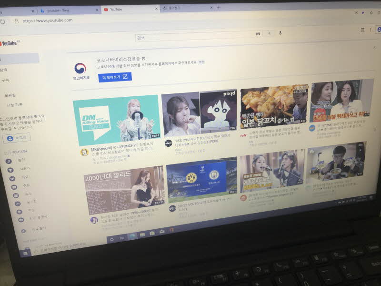381x286 pixels.
Task: Activate voice search microphone icon
Action: point(280,33)
